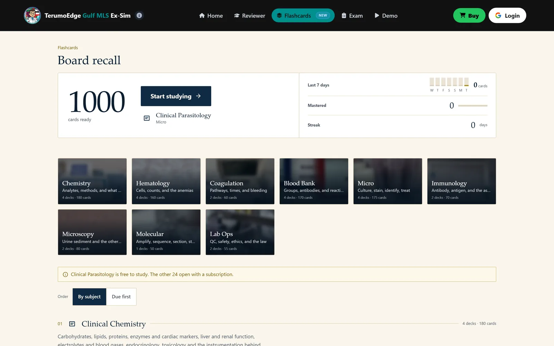
Task: Go to the Home page
Action: click(x=211, y=16)
